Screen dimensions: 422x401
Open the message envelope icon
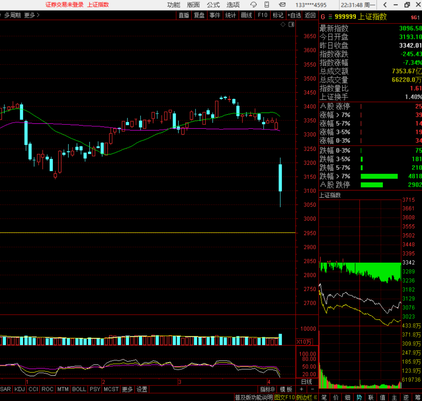coord(282,5)
